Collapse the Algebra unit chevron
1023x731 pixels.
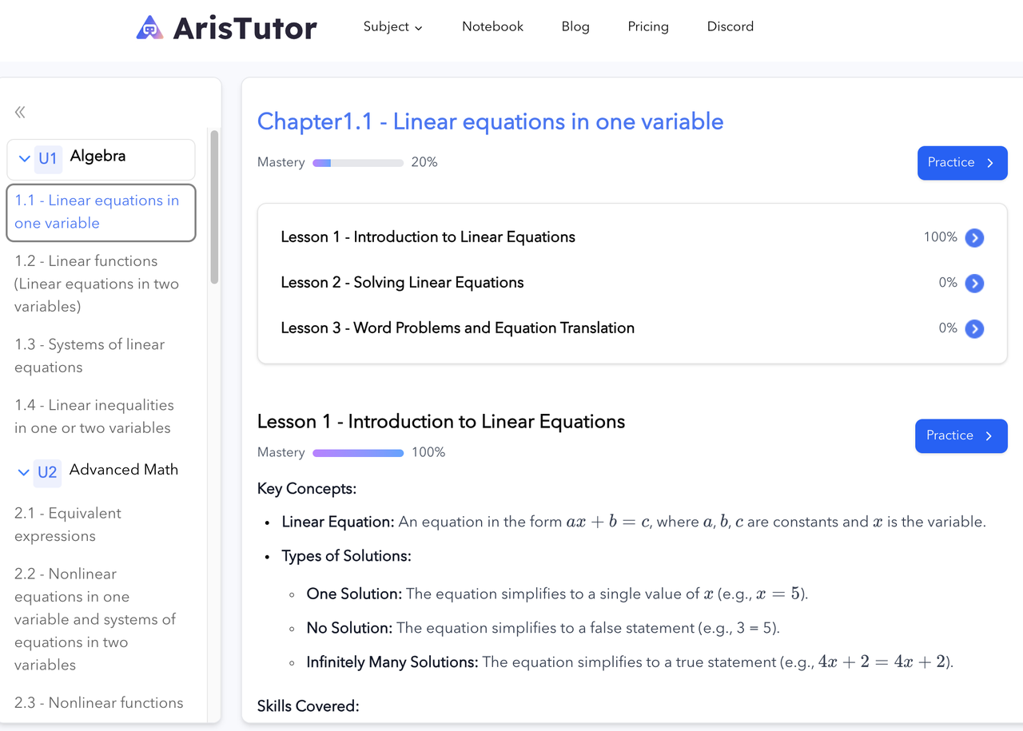coord(24,158)
